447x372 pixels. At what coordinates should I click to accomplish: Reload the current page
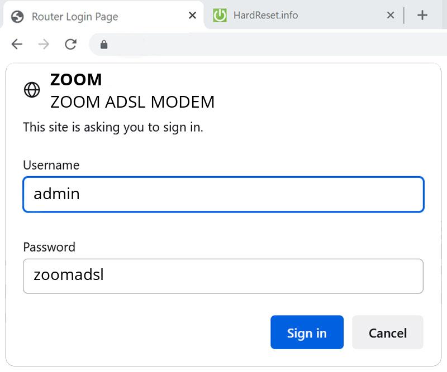71,43
